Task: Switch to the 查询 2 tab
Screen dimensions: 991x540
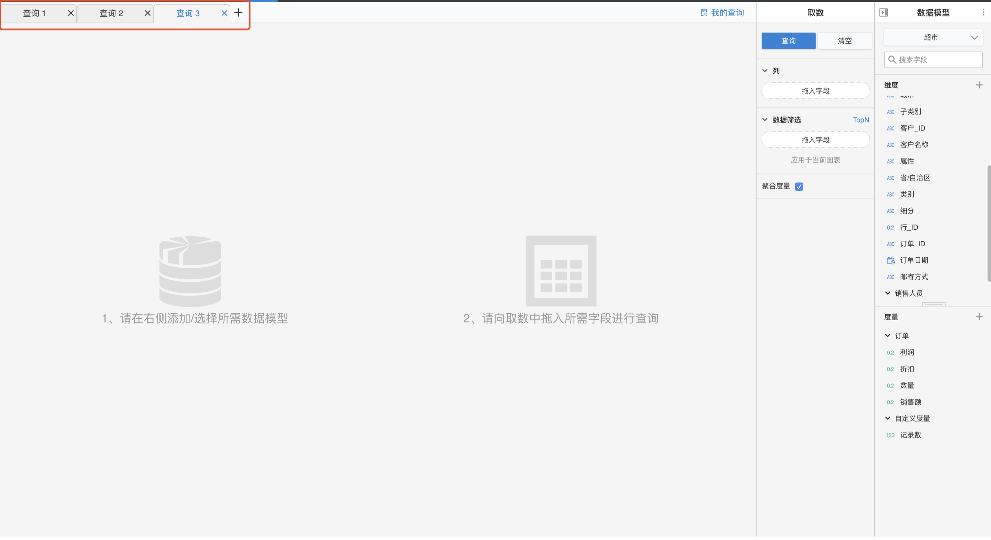Action: pyautogui.click(x=111, y=13)
